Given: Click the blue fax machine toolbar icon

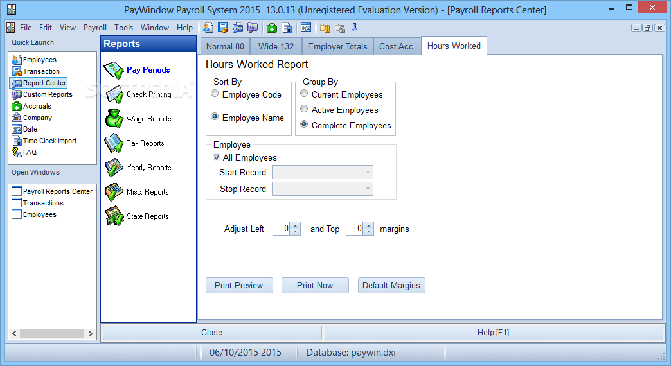Looking at the screenshot, I should click(x=238, y=28).
